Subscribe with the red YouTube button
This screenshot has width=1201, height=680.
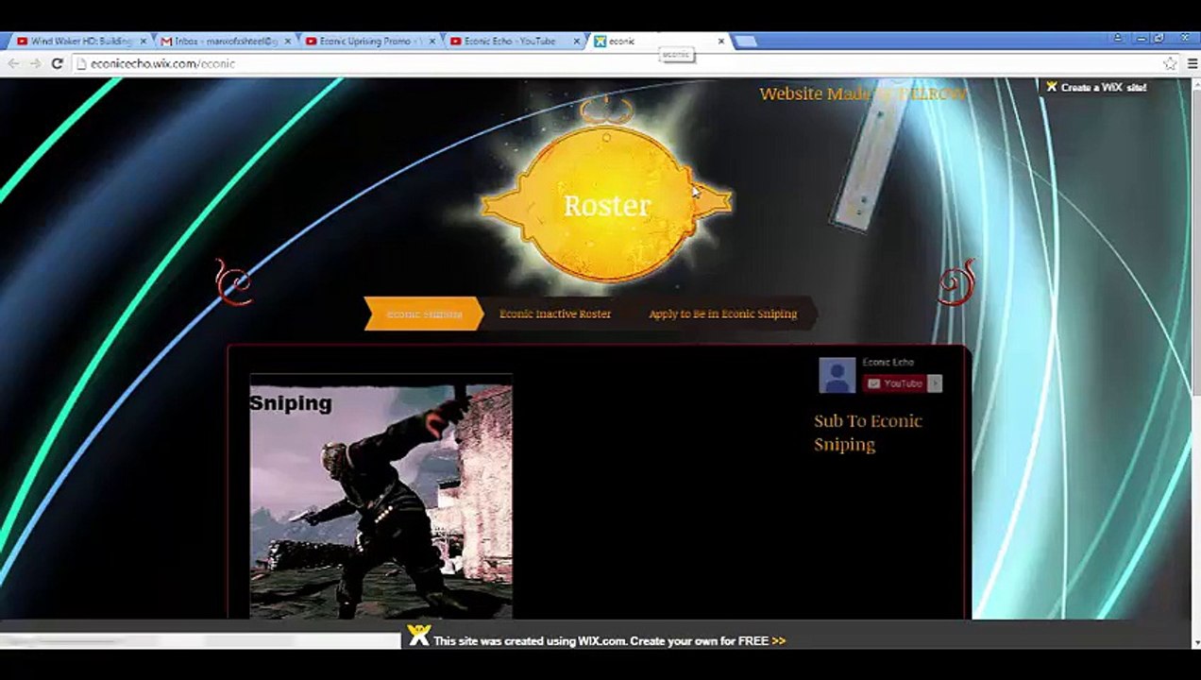tap(894, 383)
